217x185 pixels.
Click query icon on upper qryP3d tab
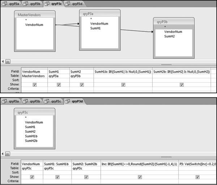68,4
